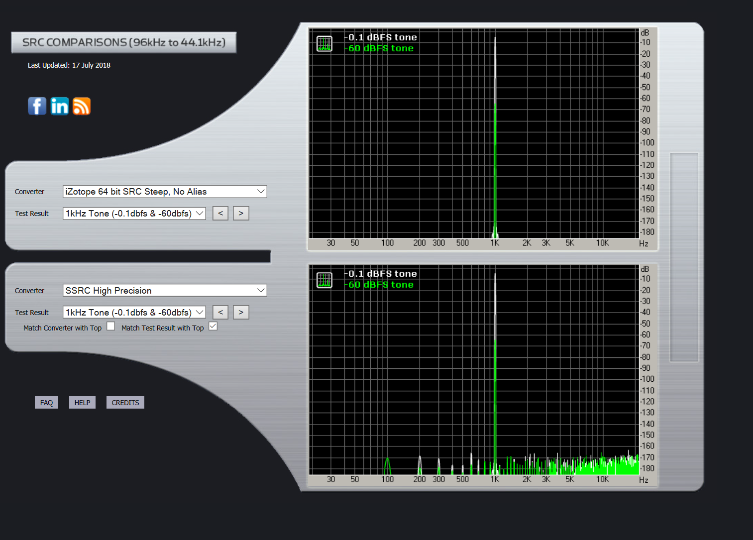Open the bottom Test Result dropdown

(x=134, y=313)
